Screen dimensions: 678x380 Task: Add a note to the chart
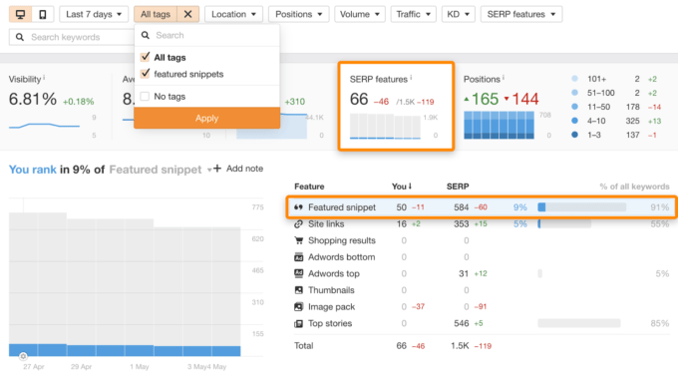pos(238,169)
